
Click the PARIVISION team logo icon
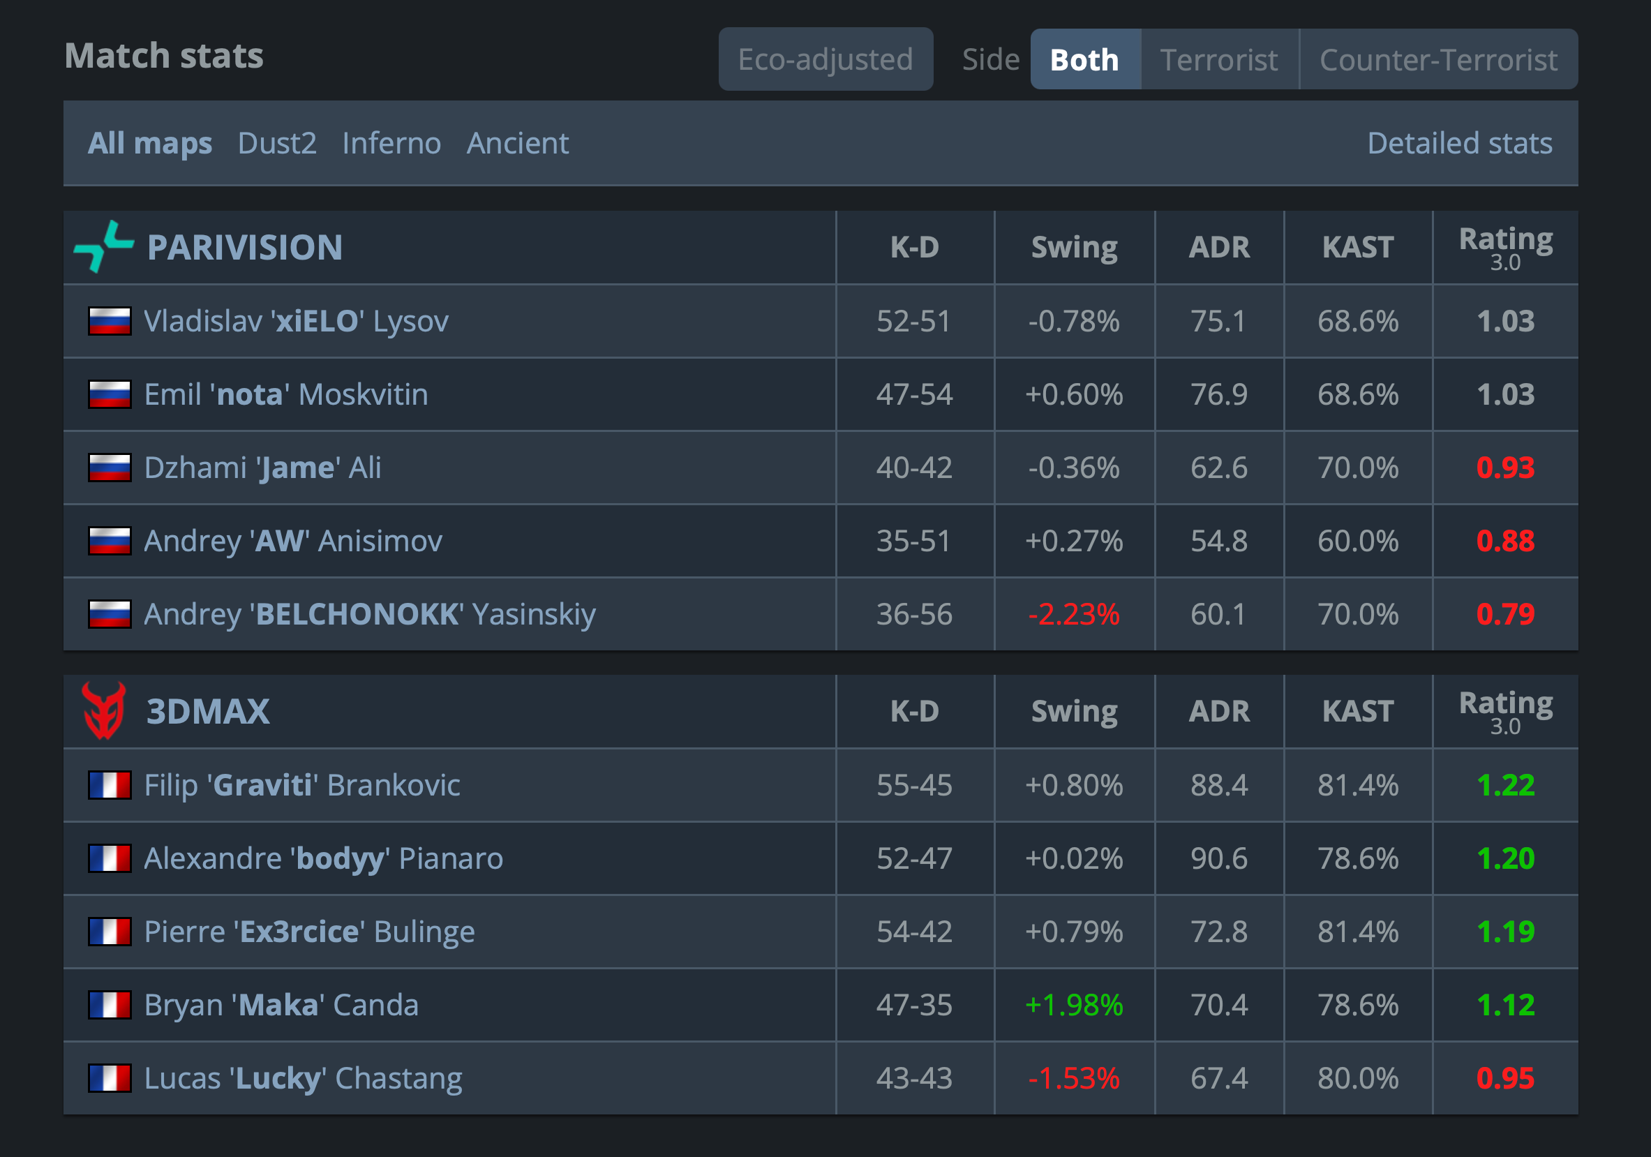click(103, 247)
